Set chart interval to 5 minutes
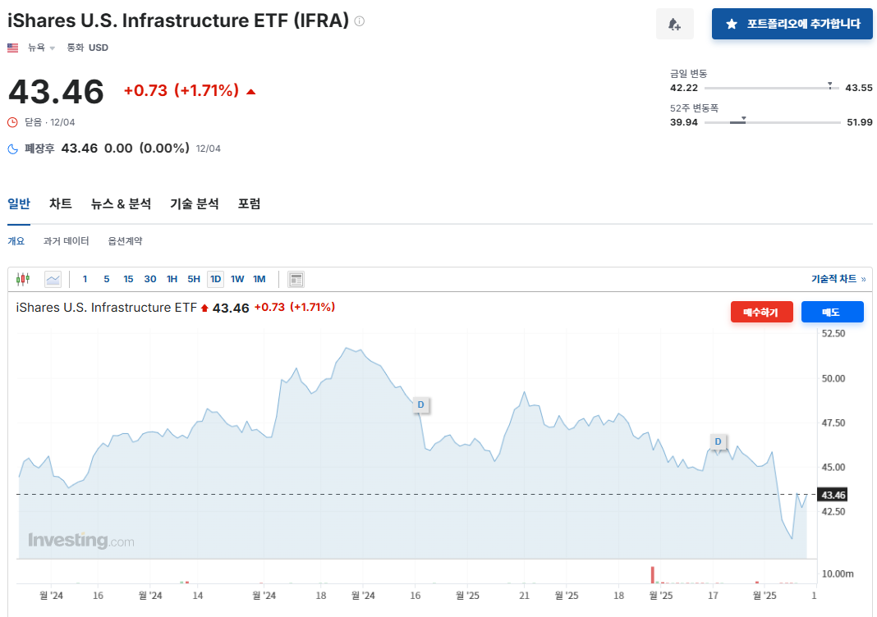 [106, 279]
